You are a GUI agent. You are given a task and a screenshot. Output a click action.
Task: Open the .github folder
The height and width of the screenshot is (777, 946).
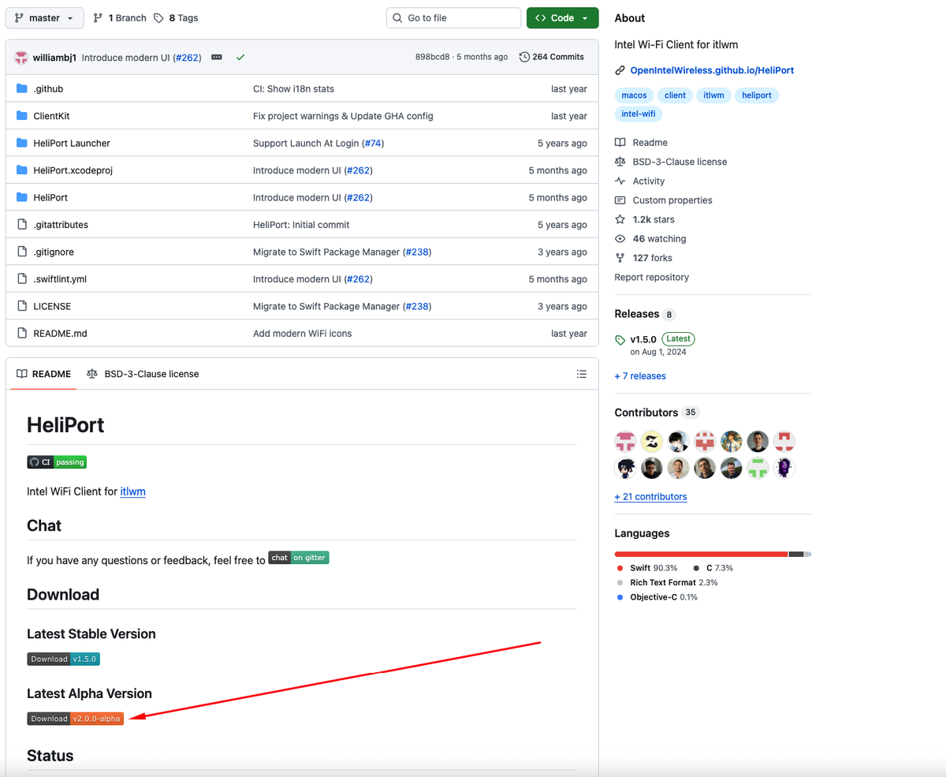pyautogui.click(x=48, y=89)
